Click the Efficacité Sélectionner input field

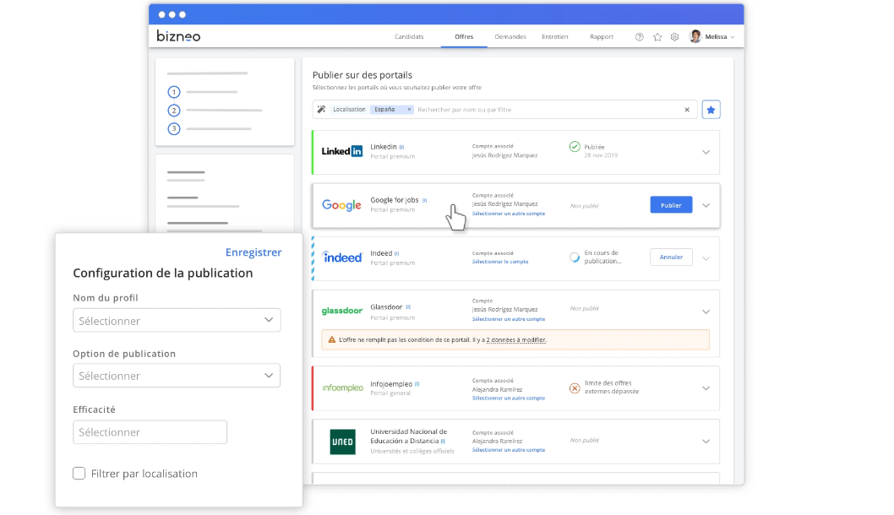coord(150,431)
